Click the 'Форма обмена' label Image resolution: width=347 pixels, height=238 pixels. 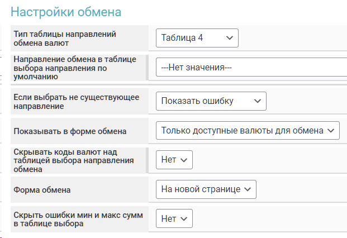click(x=42, y=189)
